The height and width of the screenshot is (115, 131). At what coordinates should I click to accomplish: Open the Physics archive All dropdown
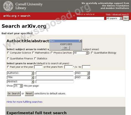(81, 53)
